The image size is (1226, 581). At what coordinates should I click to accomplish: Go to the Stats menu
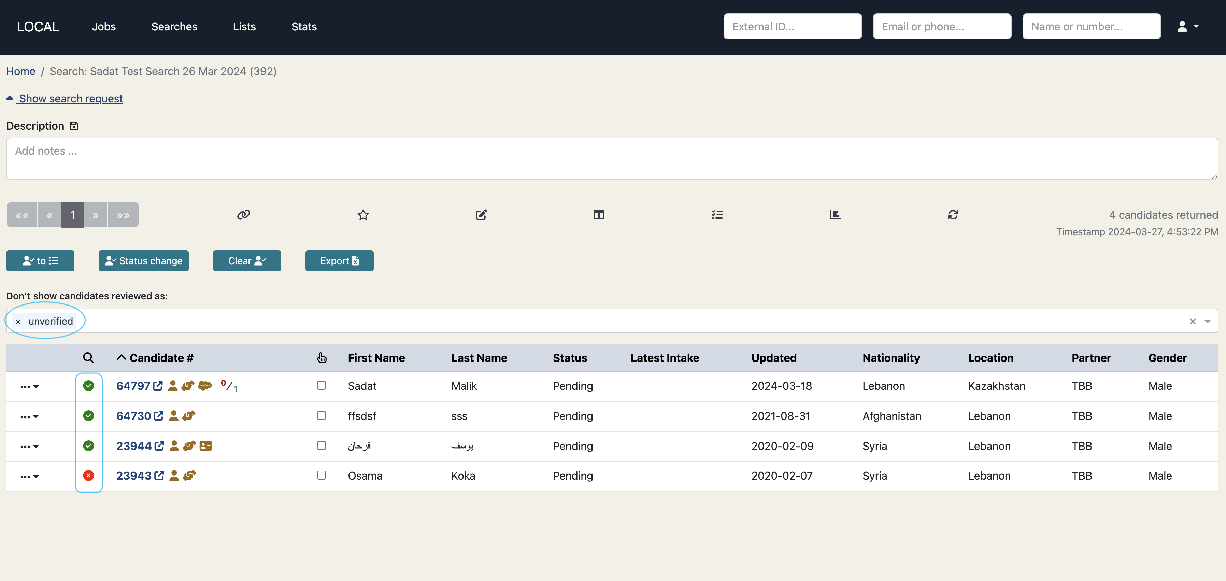[304, 27]
